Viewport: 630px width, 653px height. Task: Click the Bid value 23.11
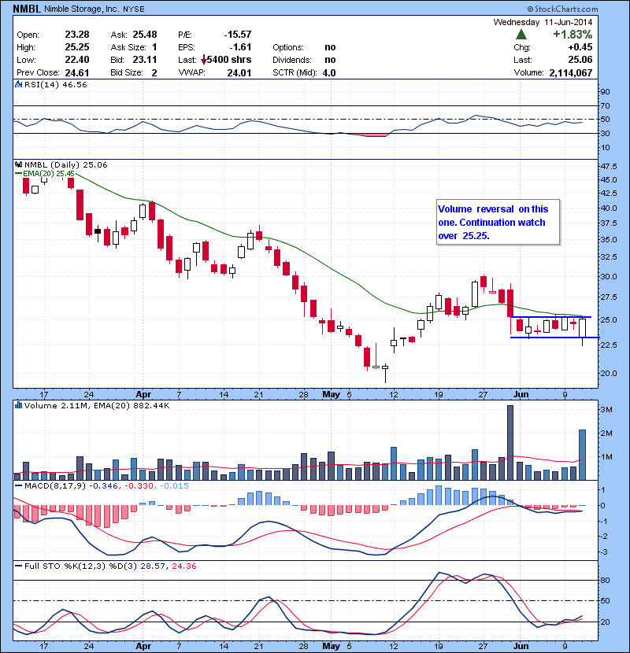click(x=145, y=60)
